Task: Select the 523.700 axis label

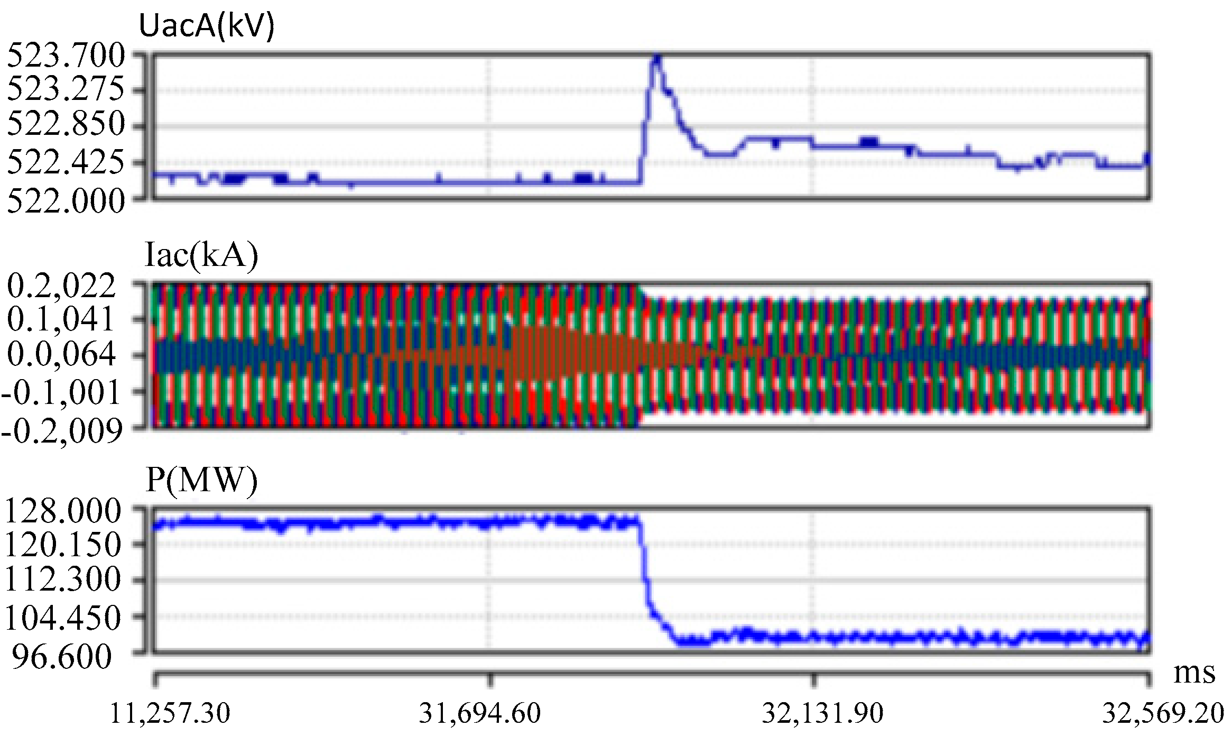Action: 66,55
